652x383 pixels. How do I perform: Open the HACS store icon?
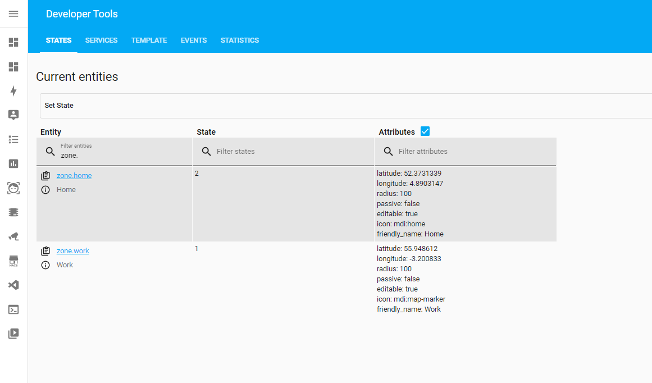13,261
